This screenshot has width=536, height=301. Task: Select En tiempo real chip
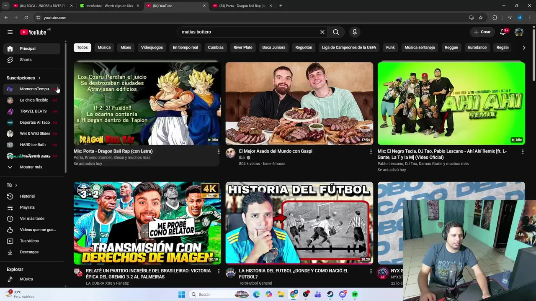click(186, 48)
